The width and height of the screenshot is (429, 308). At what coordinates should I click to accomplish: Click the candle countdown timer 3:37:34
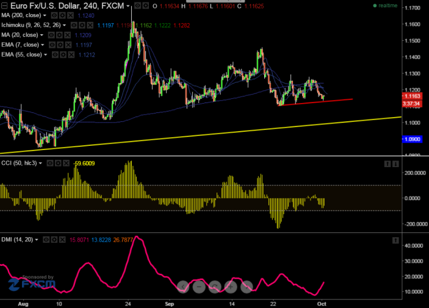click(x=412, y=104)
